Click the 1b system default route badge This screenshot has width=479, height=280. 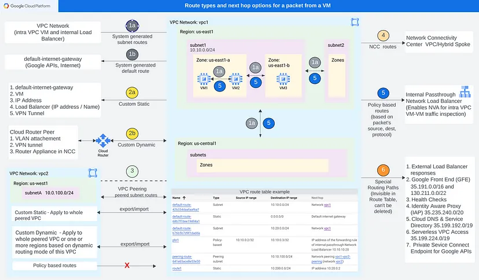[x=132, y=54]
